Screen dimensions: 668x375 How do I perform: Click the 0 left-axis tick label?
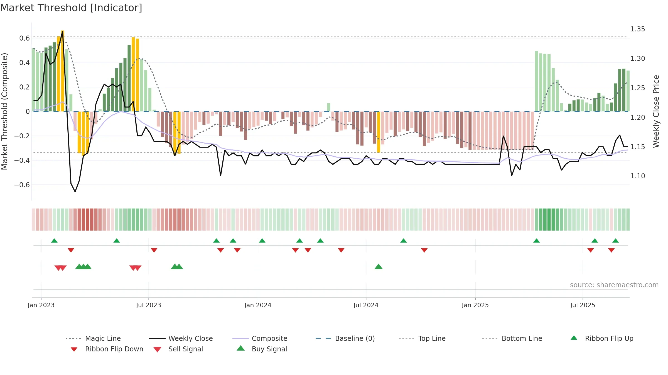[x=28, y=112]
